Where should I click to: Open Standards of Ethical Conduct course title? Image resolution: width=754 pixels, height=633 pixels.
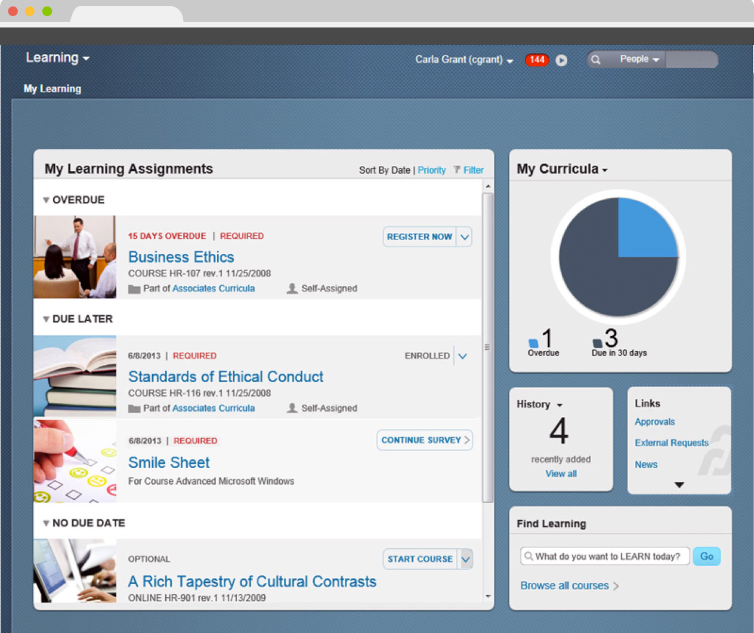(226, 377)
